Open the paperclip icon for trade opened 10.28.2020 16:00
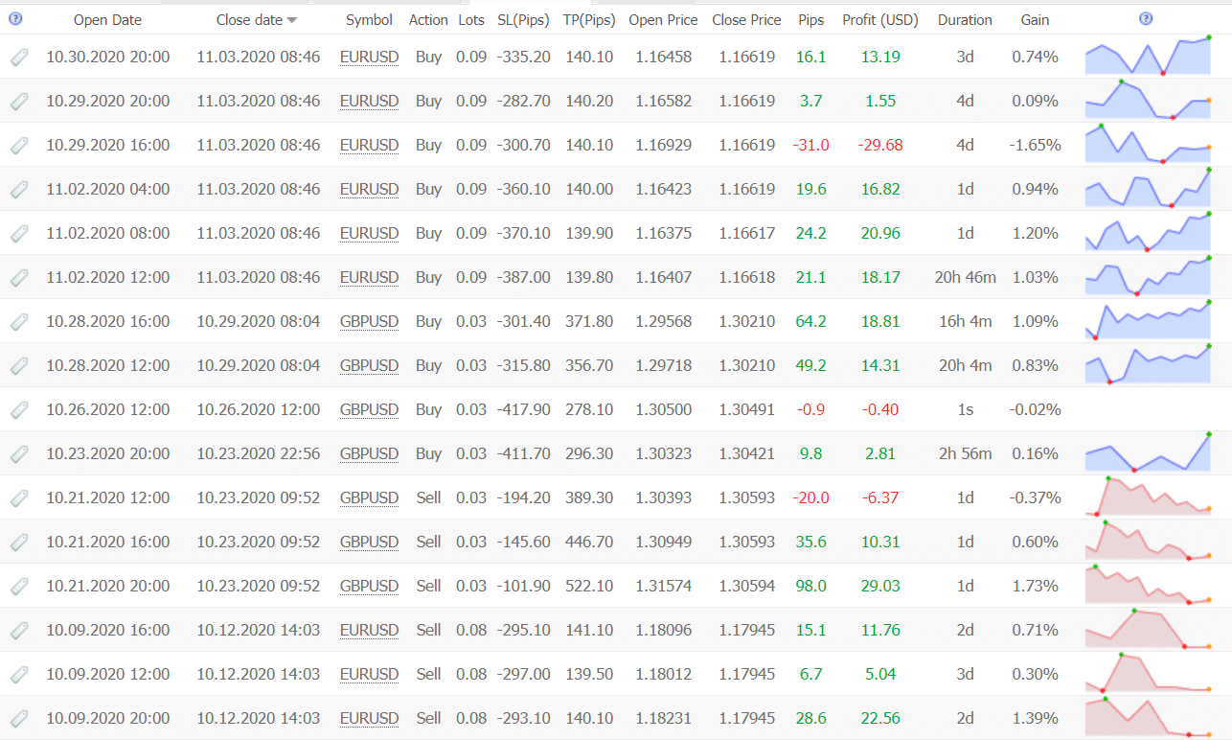 (19, 322)
